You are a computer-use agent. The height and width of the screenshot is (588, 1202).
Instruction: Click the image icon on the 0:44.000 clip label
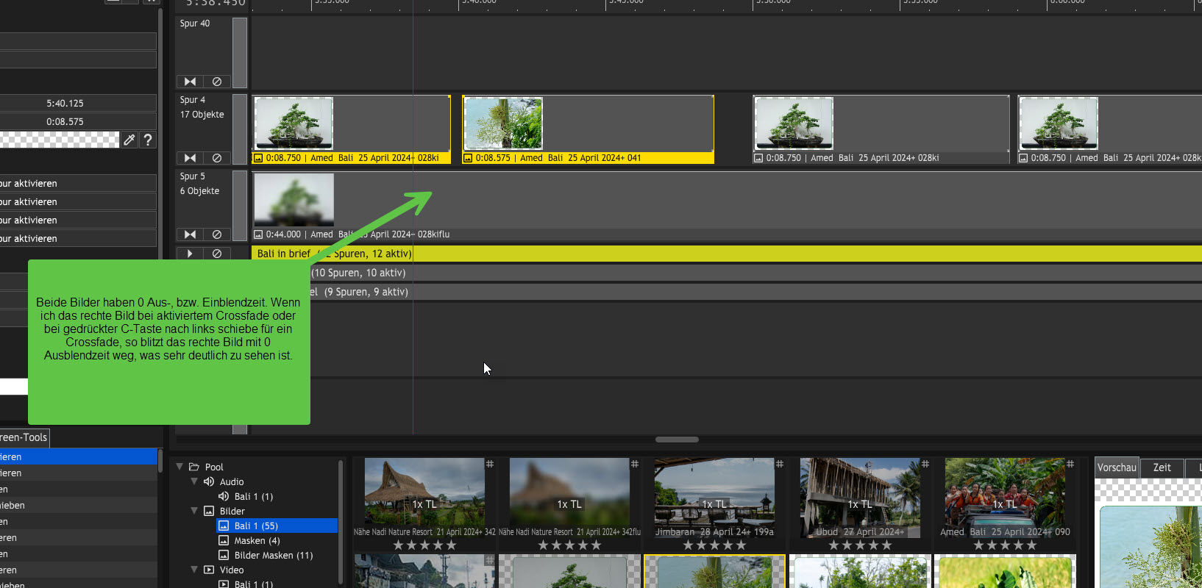pyautogui.click(x=258, y=234)
